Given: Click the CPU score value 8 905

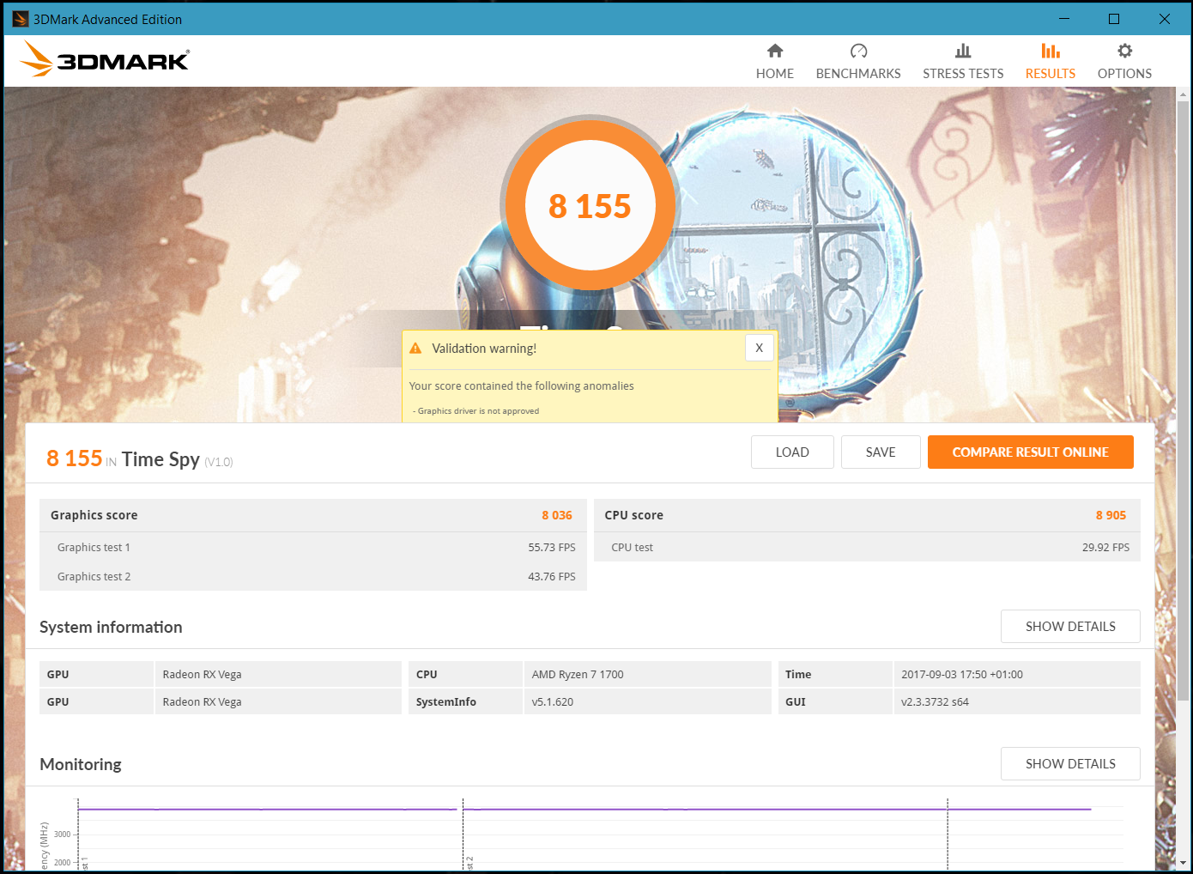Looking at the screenshot, I should click(x=1111, y=515).
